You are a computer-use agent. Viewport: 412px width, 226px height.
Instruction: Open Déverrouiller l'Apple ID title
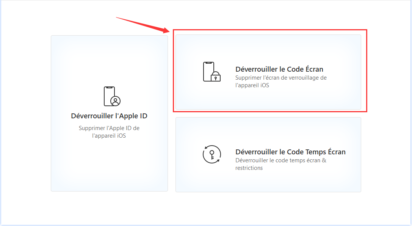coord(109,116)
